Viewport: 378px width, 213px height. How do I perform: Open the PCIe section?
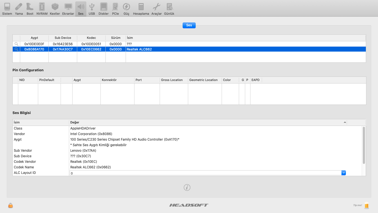coord(115,9)
